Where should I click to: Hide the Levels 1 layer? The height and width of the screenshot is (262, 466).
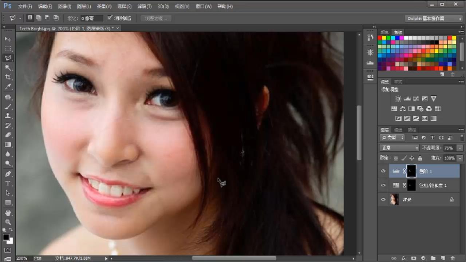tap(383, 171)
